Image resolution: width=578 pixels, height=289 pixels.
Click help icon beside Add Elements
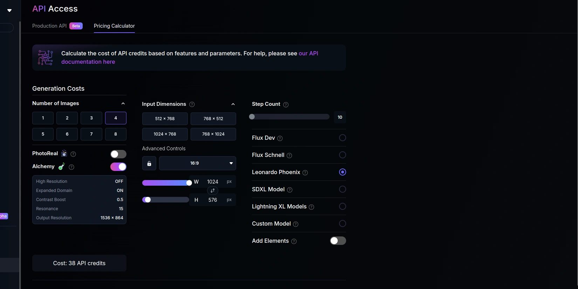point(294,241)
